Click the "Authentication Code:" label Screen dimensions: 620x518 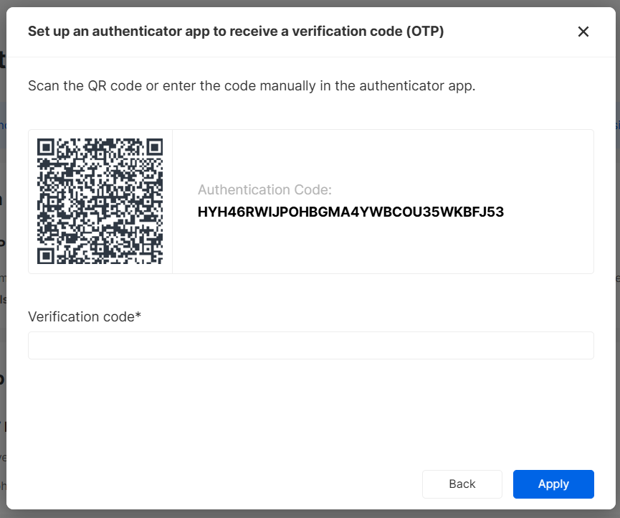(264, 190)
